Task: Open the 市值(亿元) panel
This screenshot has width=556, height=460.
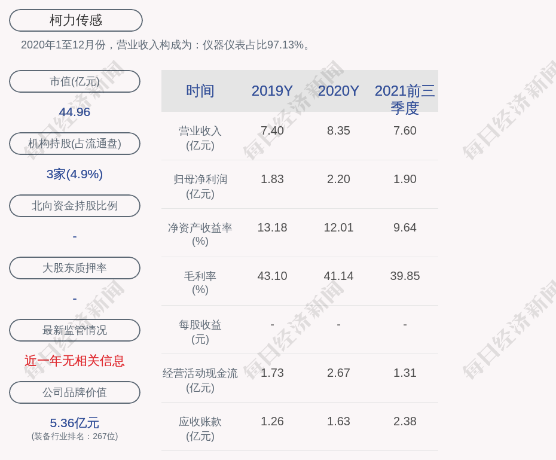Action: [x=74, y=81]
